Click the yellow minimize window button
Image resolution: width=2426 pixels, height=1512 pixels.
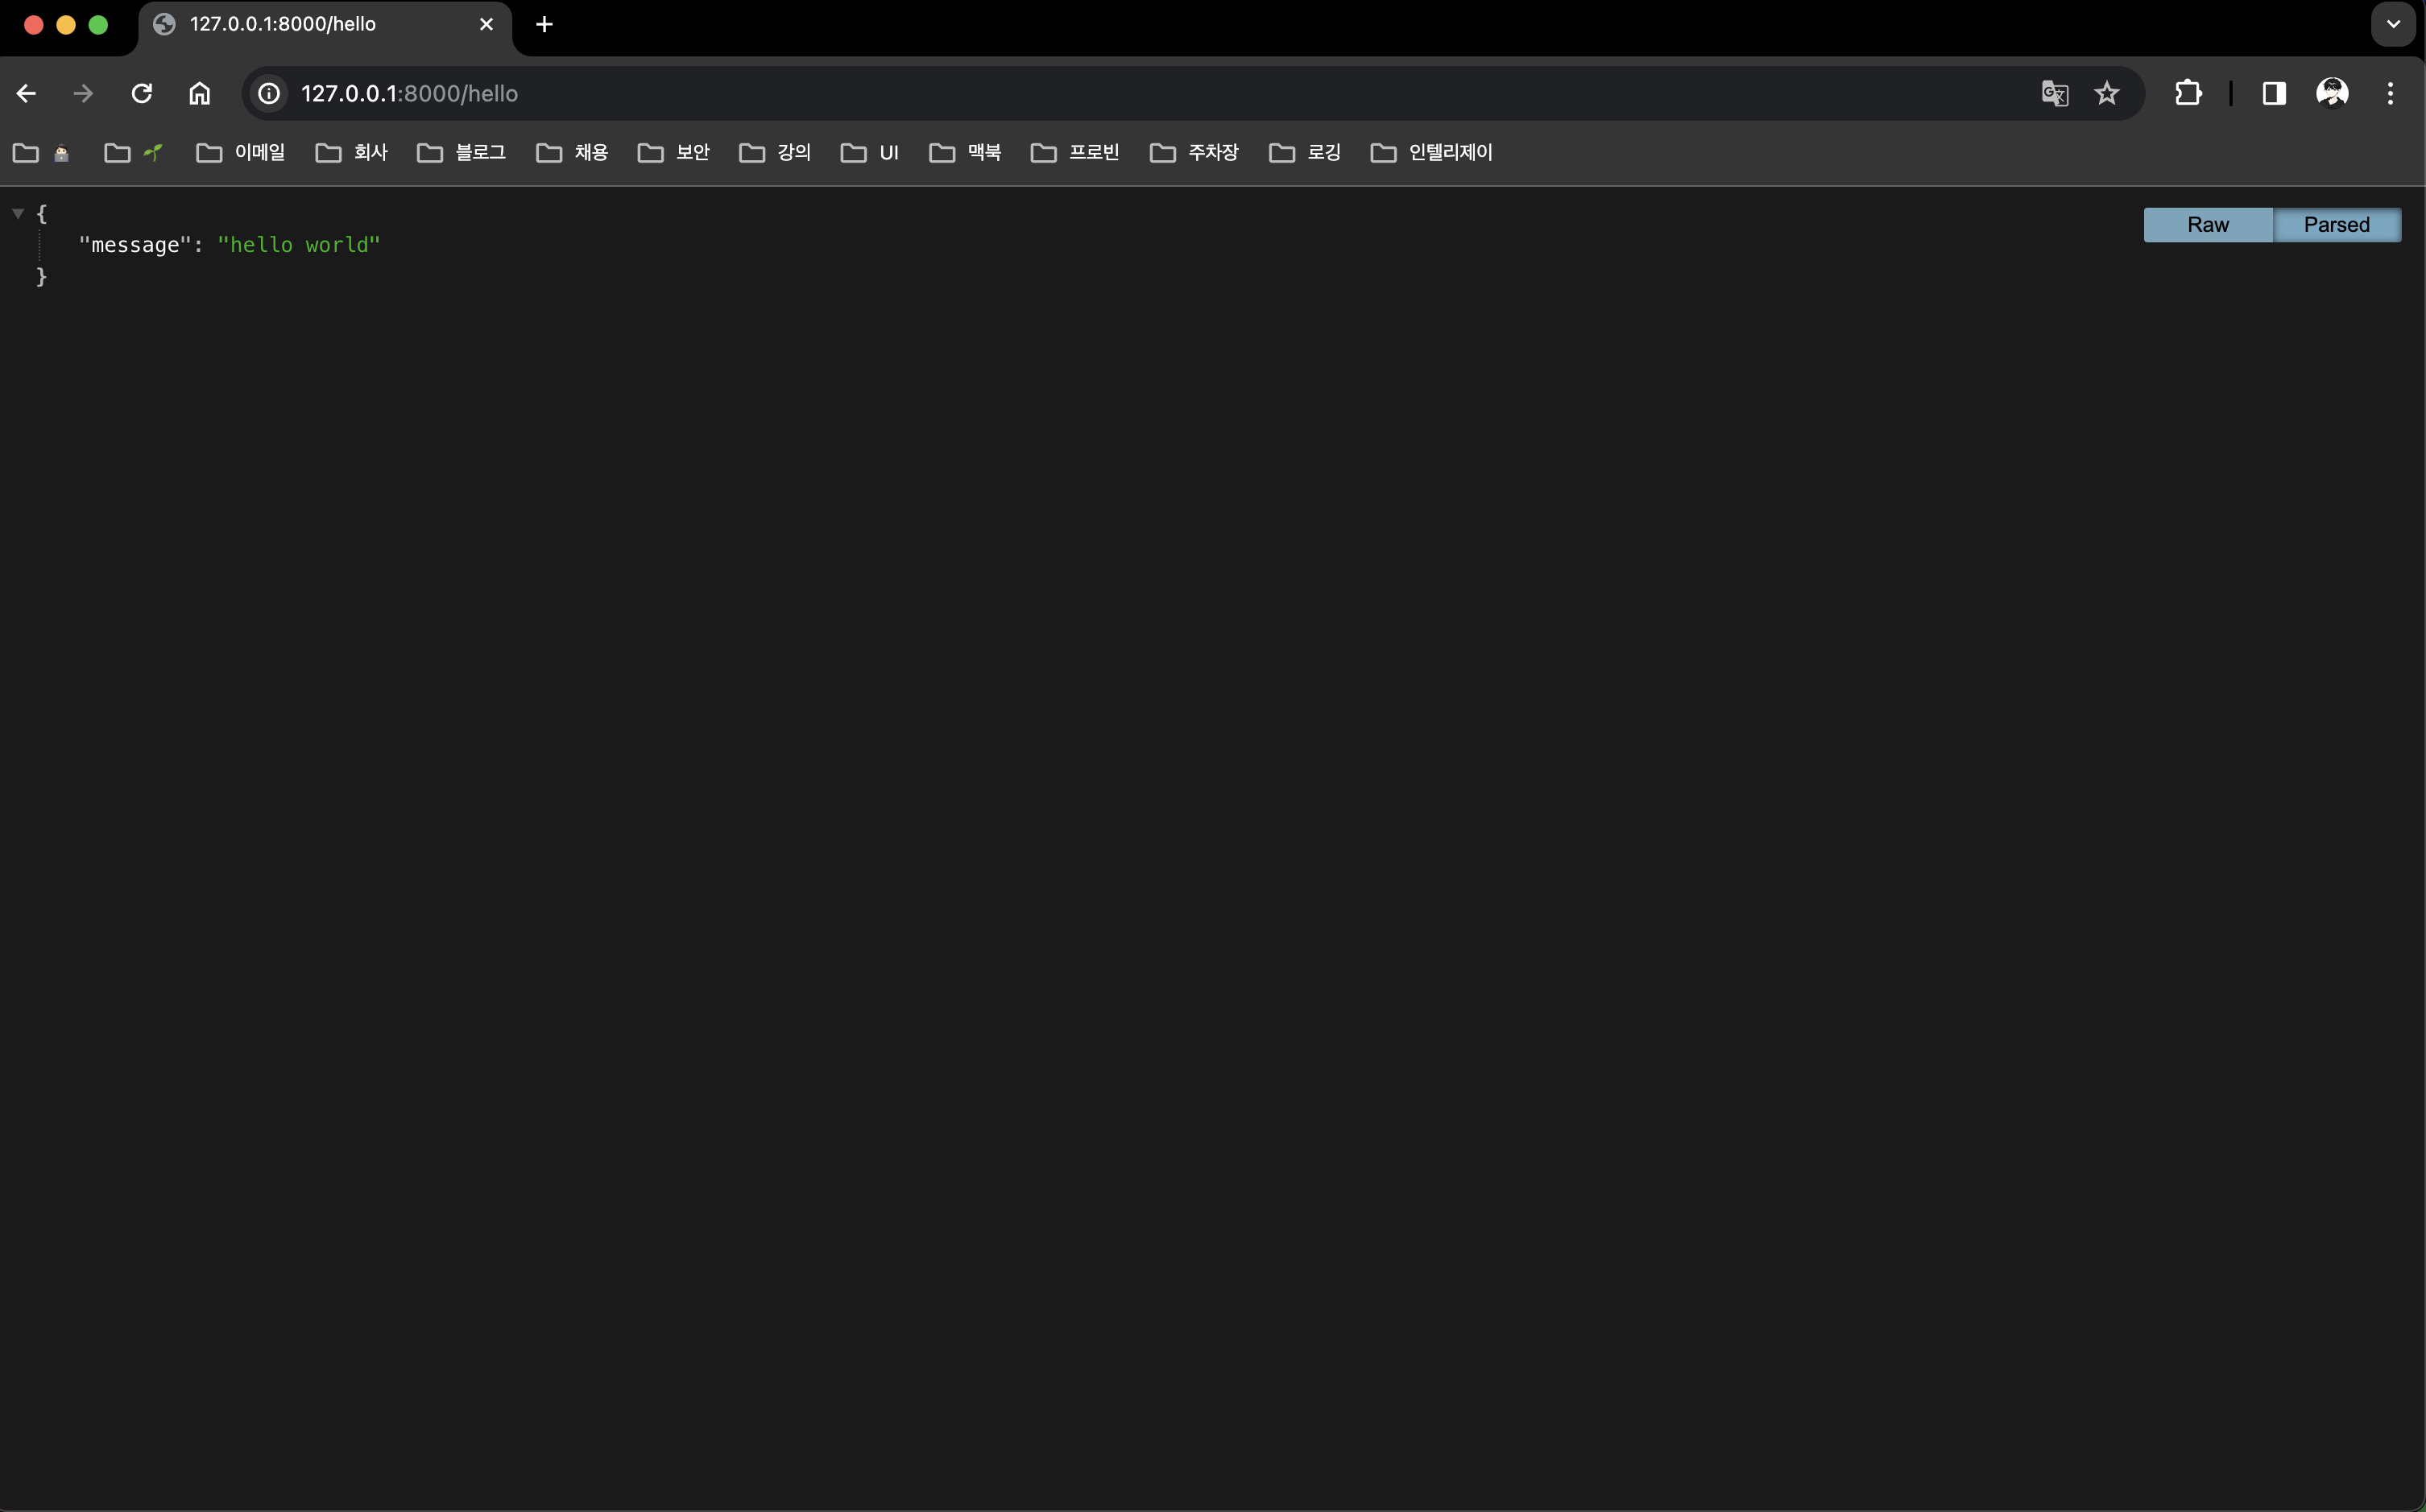66,25
